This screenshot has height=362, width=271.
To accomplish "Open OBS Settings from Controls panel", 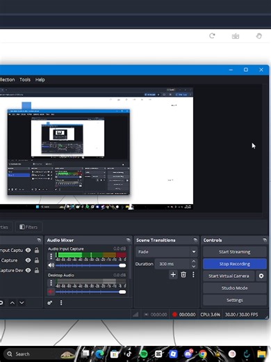I will coord(235,300).
